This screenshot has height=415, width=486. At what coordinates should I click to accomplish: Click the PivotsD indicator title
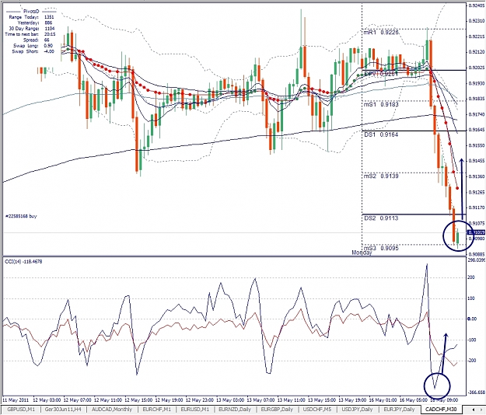pyautogui.click(x=31, y=11)
